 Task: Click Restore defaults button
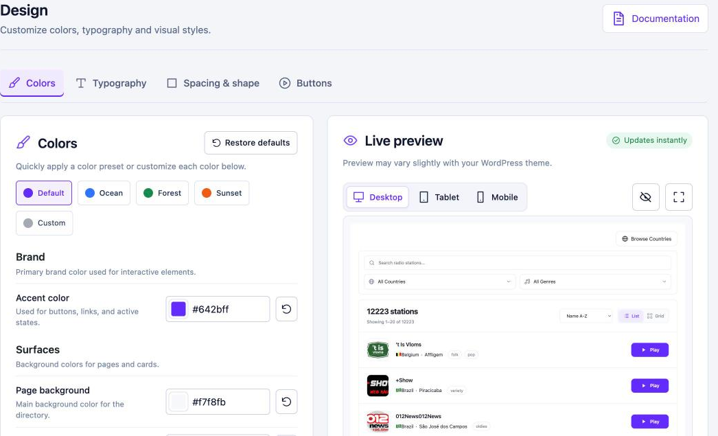(251, 143)
